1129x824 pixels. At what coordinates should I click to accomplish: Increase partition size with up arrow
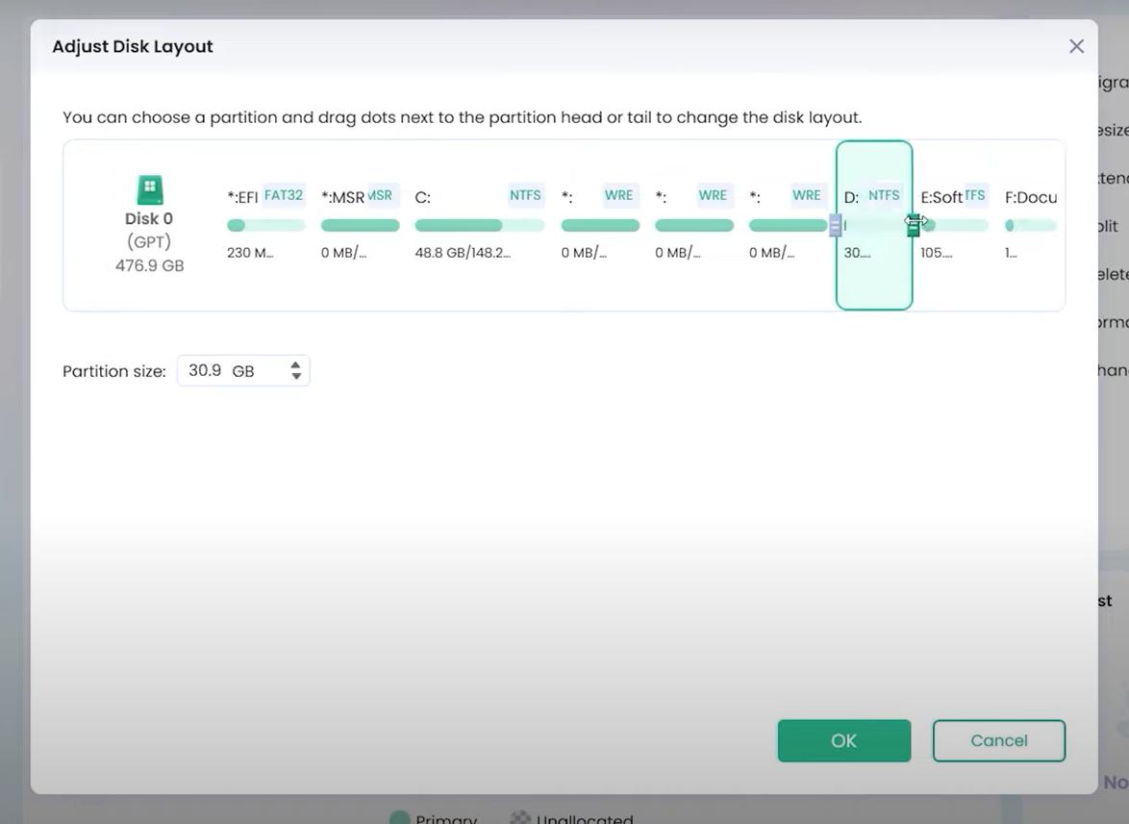(296, 364)
